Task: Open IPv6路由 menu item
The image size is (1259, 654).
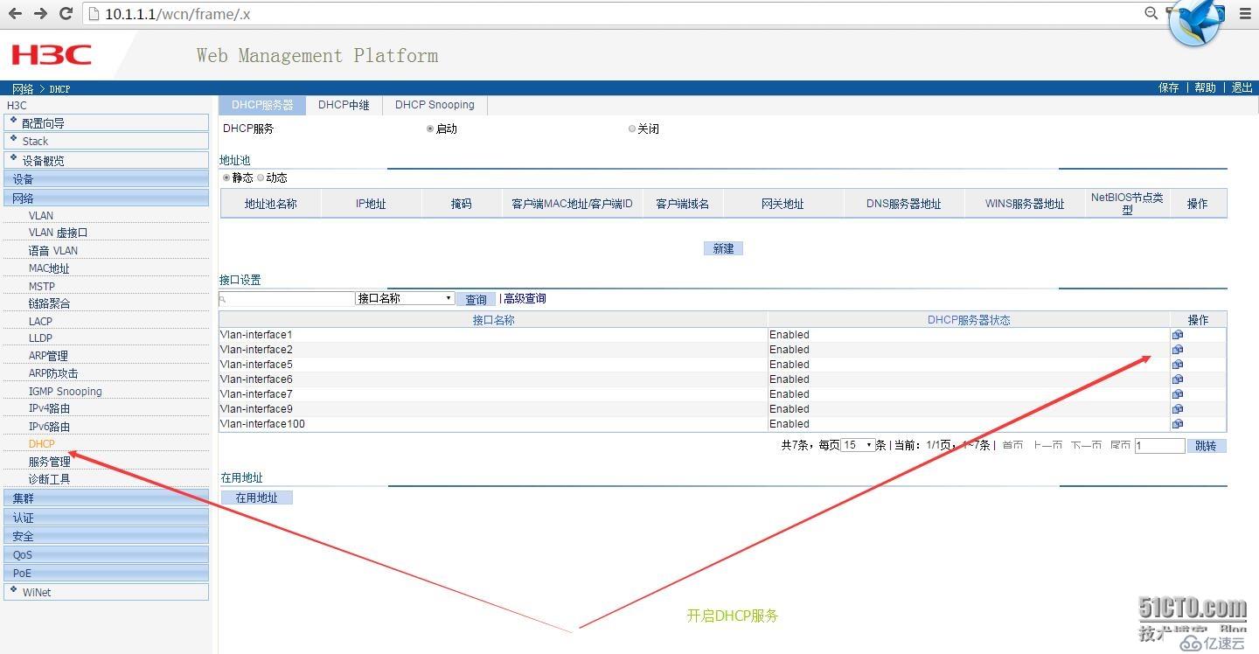Action: coord(49,427)
